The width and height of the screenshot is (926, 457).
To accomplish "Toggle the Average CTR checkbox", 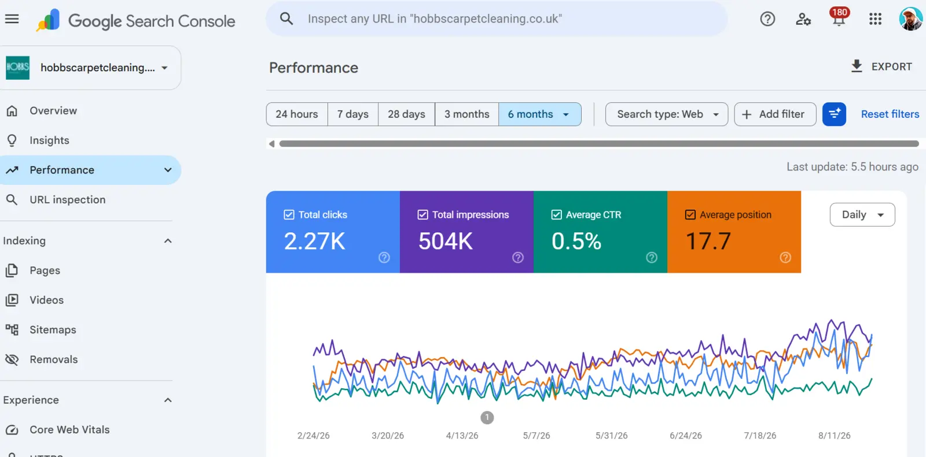I will coord(557,215).
